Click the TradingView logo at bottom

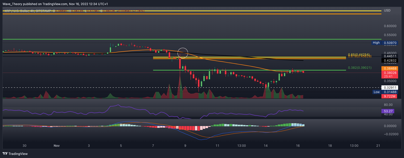[15, 154]
